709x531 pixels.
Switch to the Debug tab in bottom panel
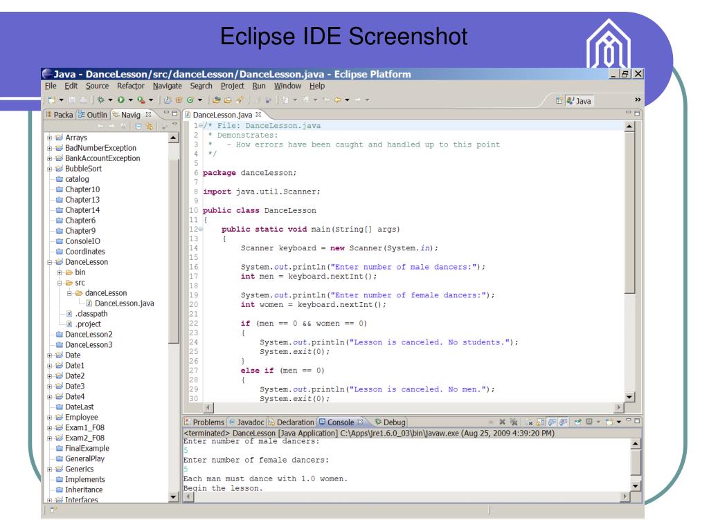(x=391, y=422)
